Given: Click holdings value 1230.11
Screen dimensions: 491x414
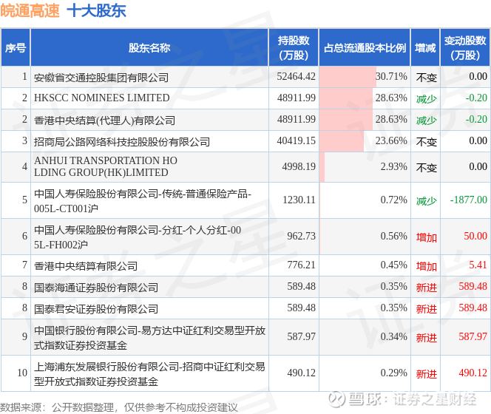Looking at the screenshot, I should click(299, 200).
